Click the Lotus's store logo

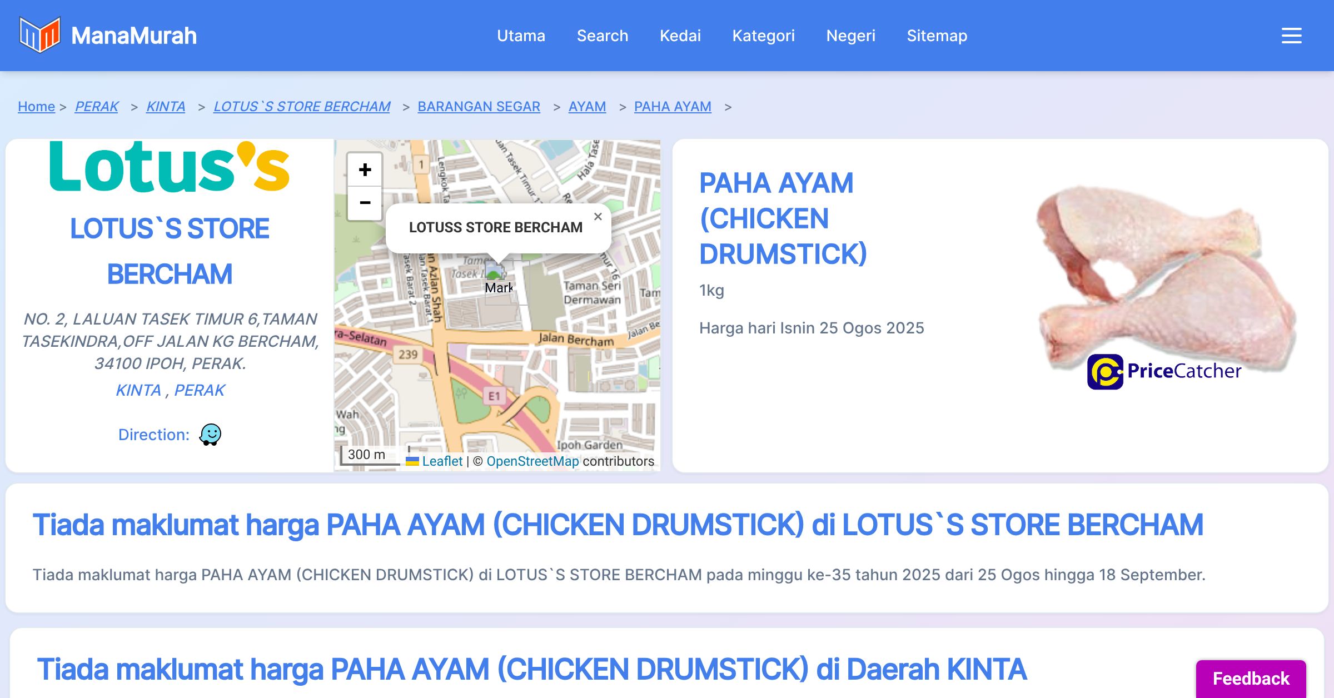click(170, 167)
